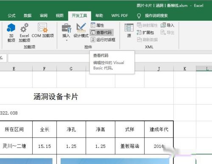The height and width of the screenshot is (164, 212).
Task: Click the 净孔 header cell
Action: [71, 129]
